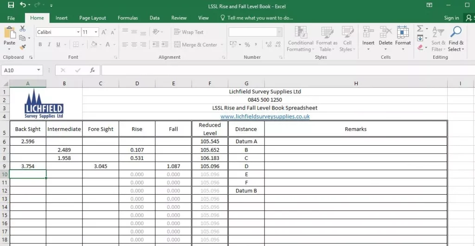
Task: Click the Tell me what you want to do box
Action: pyautogui.click(x=257, y=18)
